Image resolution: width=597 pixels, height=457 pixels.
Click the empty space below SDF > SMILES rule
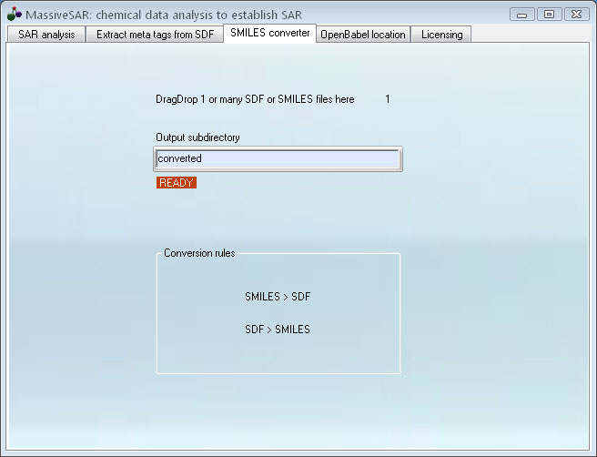coord(278,355)
